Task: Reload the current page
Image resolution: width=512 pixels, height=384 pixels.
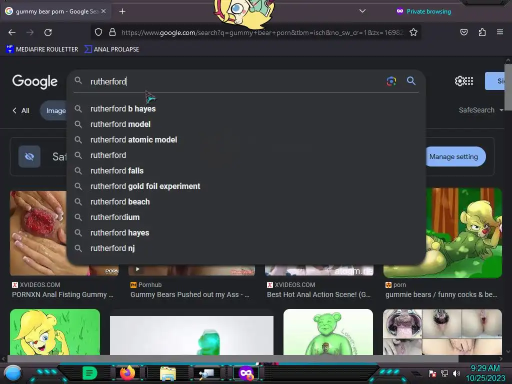Action: click(x=48, y=32)
